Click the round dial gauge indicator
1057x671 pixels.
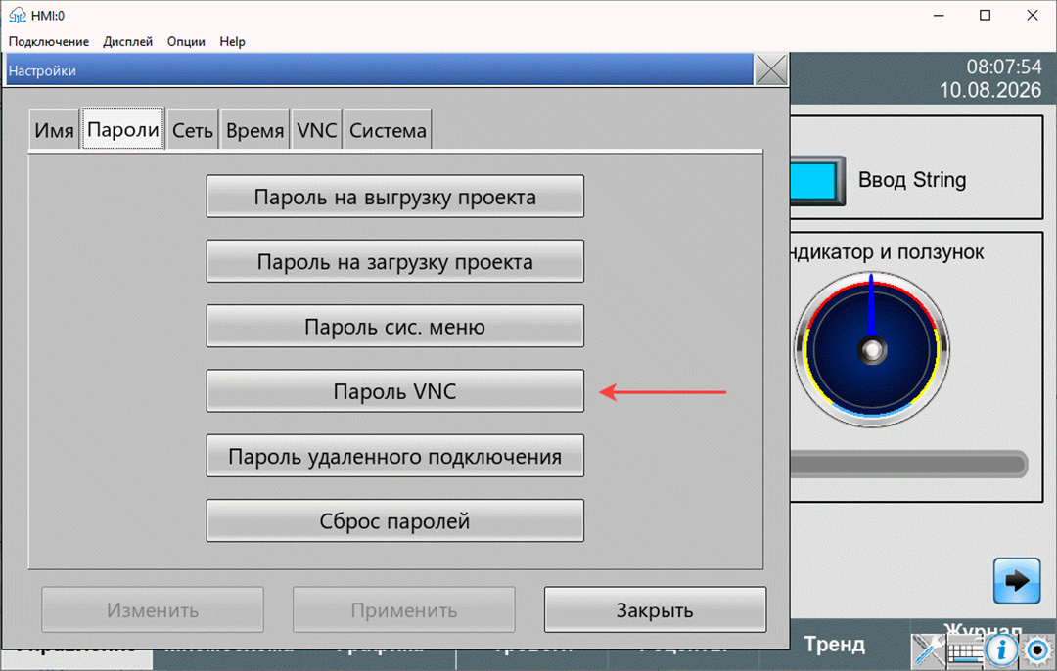tap(872, 349)
